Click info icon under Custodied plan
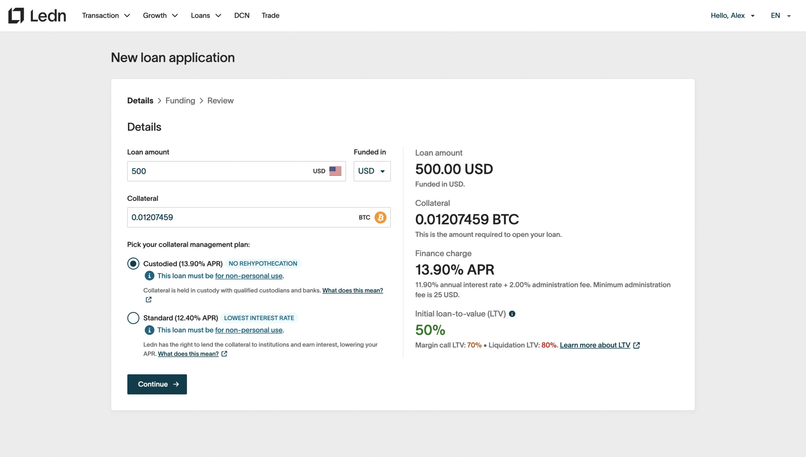Viewport: 806px width, 457px height. (149, 276)
